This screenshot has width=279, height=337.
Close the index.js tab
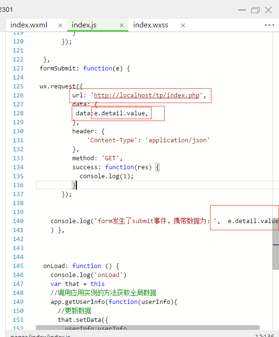(x=122, y=26)
